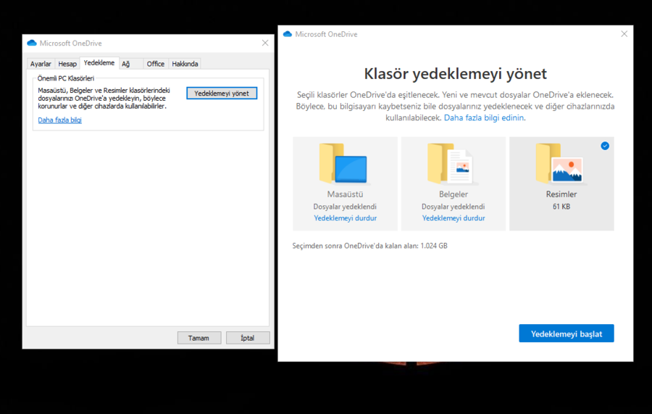The image size is (652, 414).
Task: Open the Daha fazla bilgi edinin link
Action: pos(484,117)
